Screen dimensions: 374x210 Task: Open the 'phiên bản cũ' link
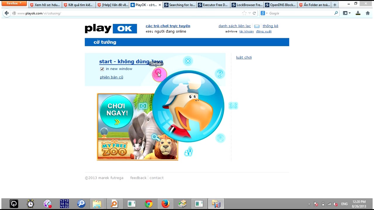(111, 77)
